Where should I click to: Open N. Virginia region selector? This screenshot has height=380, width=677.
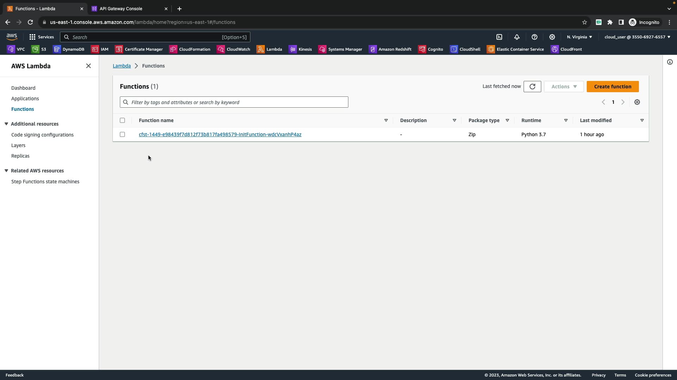pyautogui.click(x=579, y=37)
